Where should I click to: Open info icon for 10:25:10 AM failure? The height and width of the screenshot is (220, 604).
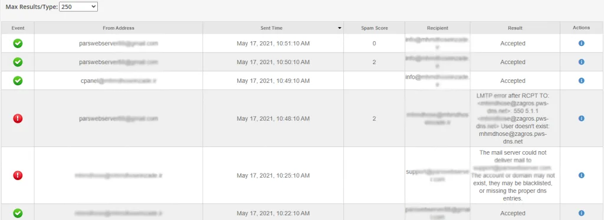581,175
